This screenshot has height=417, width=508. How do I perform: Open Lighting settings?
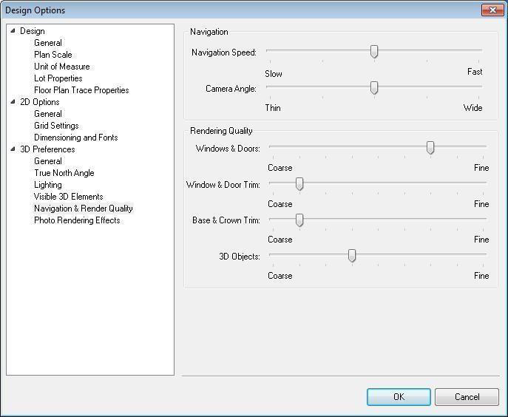[x=48, y=185]
